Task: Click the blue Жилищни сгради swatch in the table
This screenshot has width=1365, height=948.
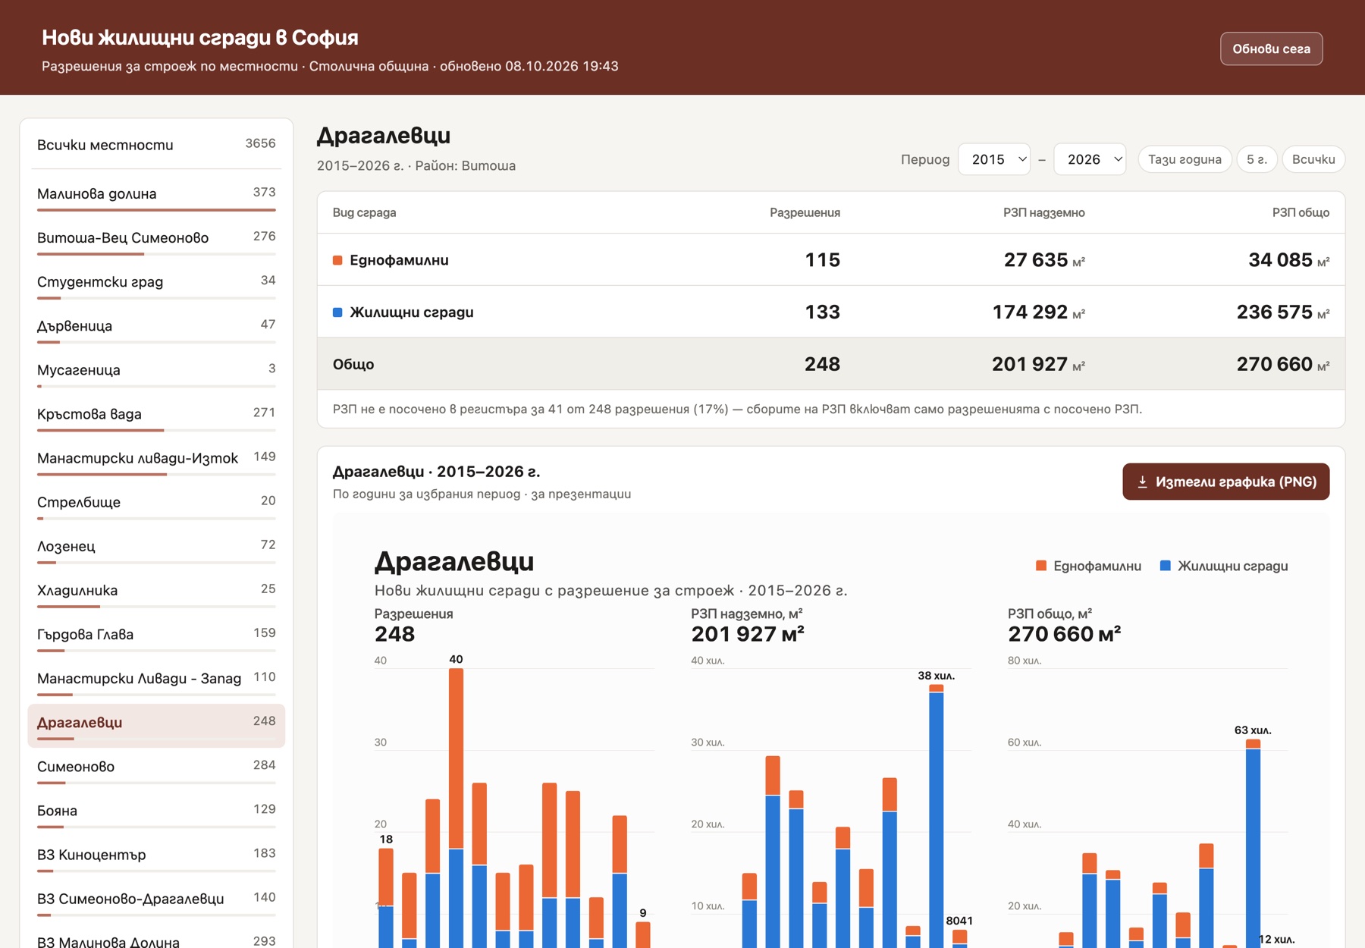Action: [337, 312]
